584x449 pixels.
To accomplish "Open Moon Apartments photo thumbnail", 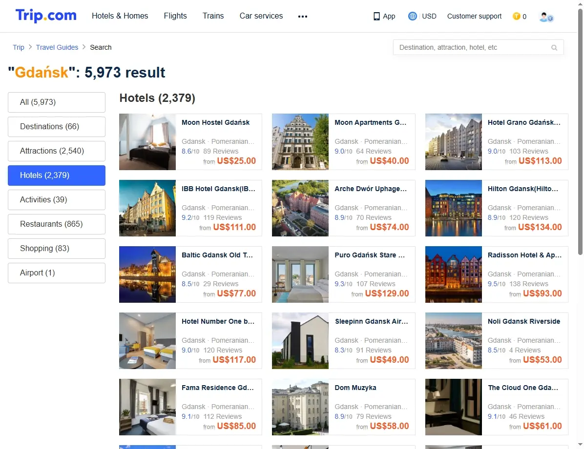I will pyautogui.click(x=300, y=142).
